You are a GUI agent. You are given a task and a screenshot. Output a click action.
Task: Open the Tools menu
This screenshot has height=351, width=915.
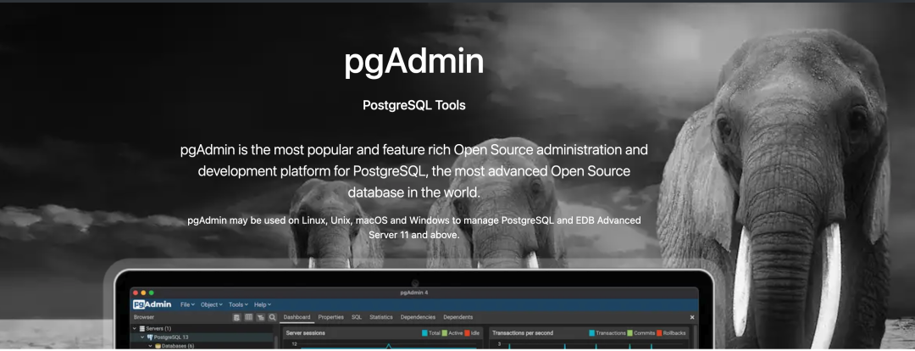(x=238, y=304)
